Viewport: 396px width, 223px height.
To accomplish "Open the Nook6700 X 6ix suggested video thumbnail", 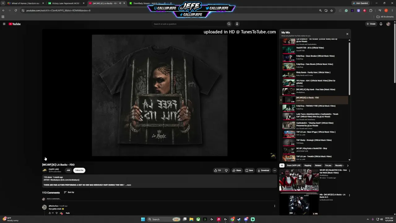I will [x=299, y=180].
